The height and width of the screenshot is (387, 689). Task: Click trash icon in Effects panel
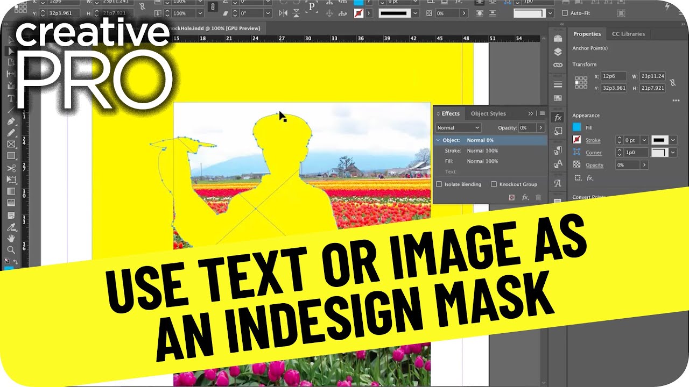538,198
